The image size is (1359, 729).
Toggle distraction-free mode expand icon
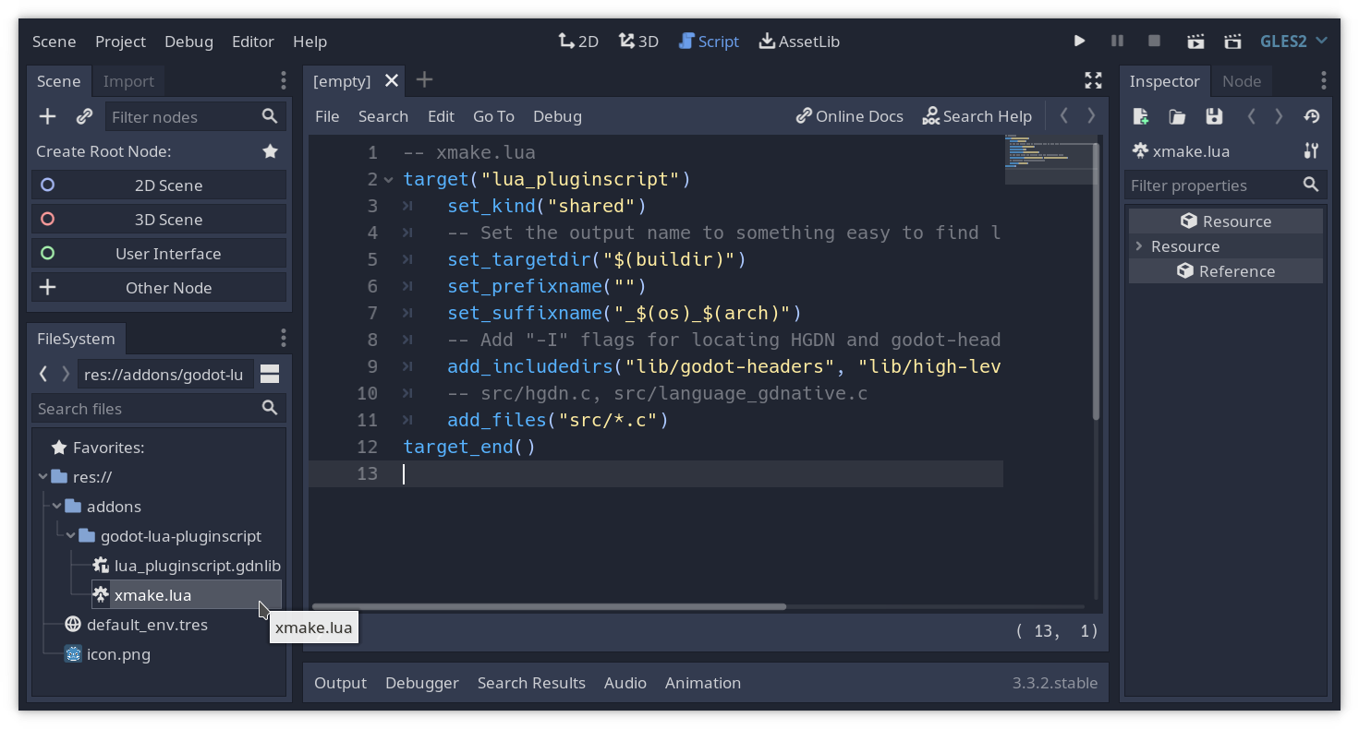[x=1093, y=80]
